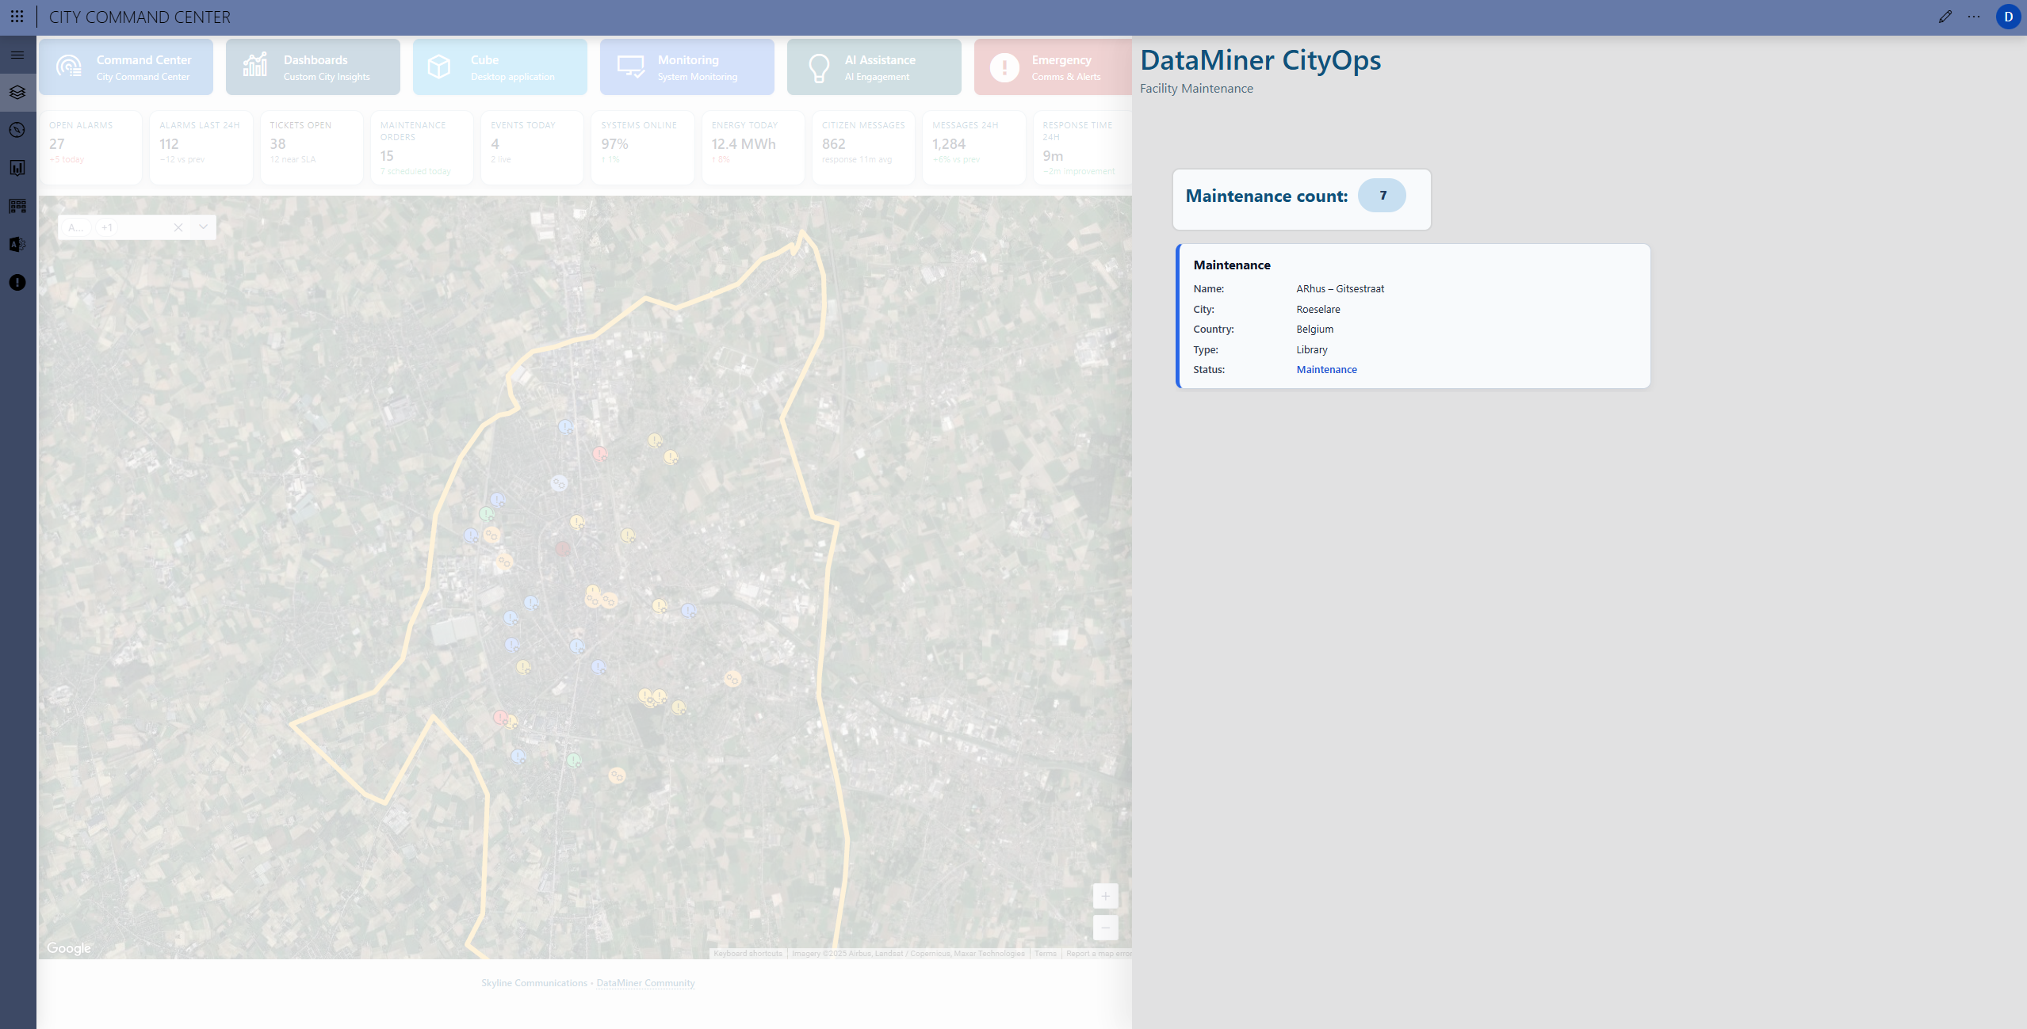Expand the hamburger sidebar menu

coord(17,55)
